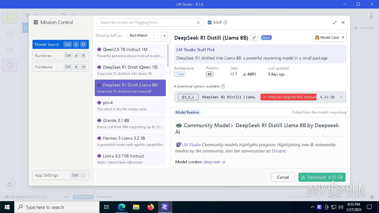Screen dimensions: 379x213
Task: Select DeepSeek R1 Distill (Qwen 7B)
Action: click(130, 70)
